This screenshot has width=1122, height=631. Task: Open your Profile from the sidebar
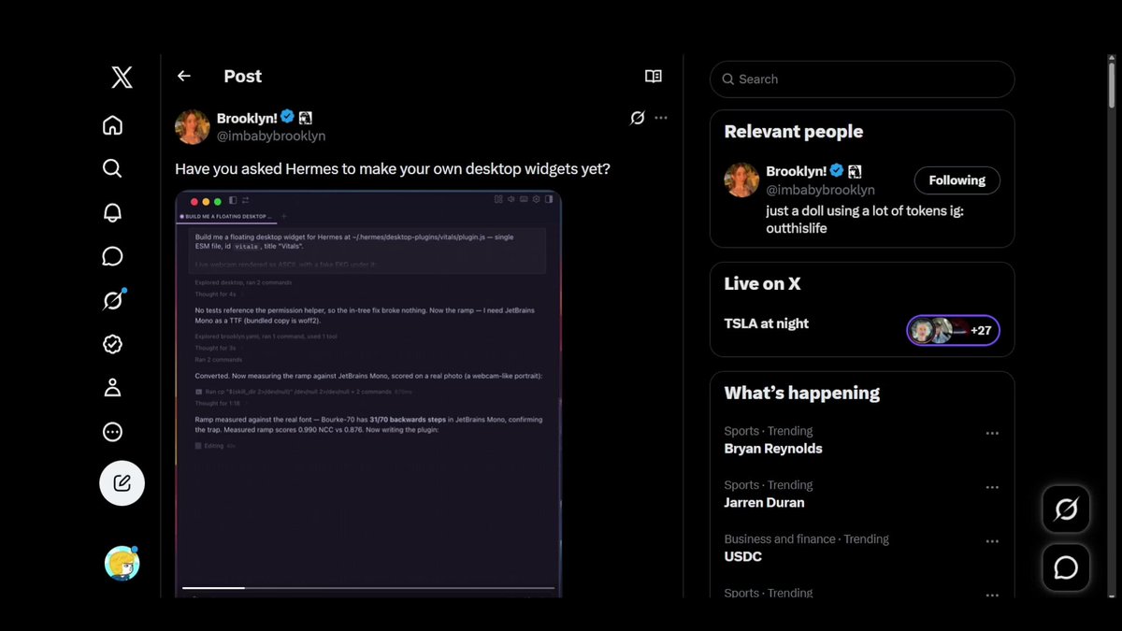click(x=112, y=388)
